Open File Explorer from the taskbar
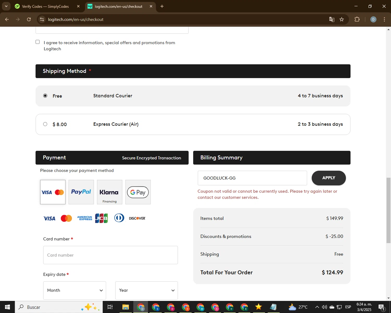 pos(126,307)
